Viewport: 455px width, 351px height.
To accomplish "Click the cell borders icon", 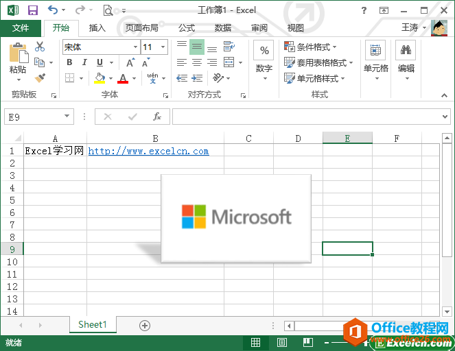I will (x=69, y=77).
